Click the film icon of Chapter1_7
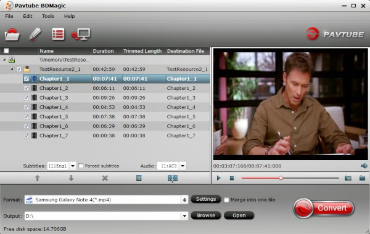 [x=34, y=135]
